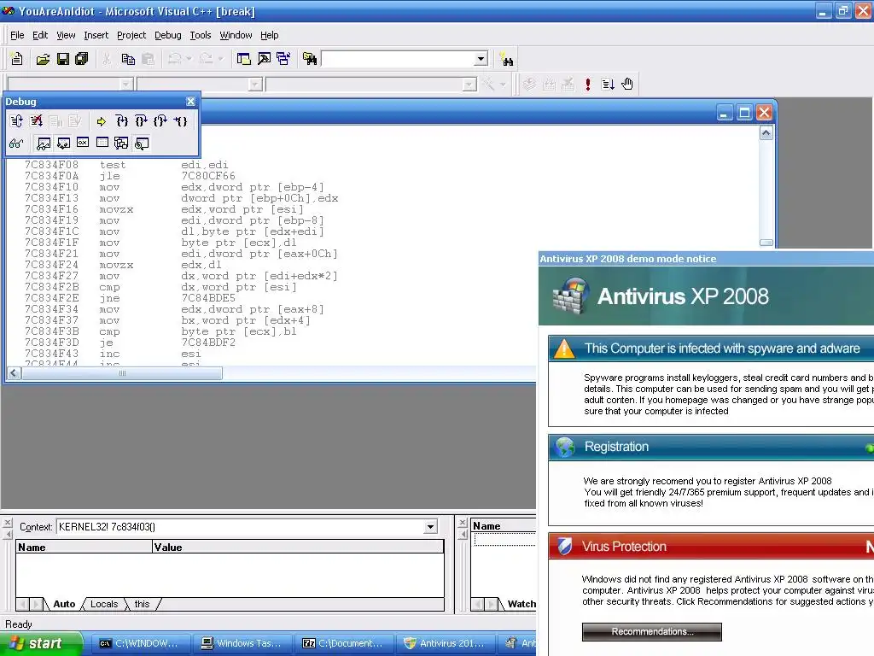The height and width of the screenshot is (656, 874).
Task: Click the Save All toolbar icon
Action: click(x=82, y=59)
